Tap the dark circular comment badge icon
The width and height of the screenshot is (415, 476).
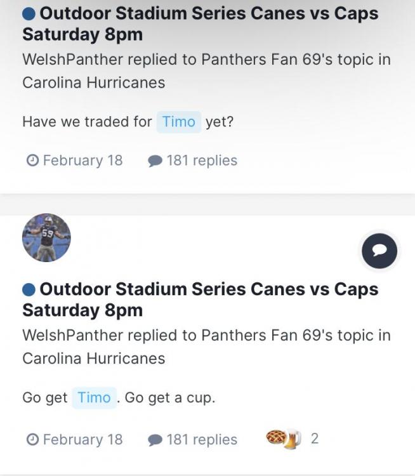pos(379,251)
